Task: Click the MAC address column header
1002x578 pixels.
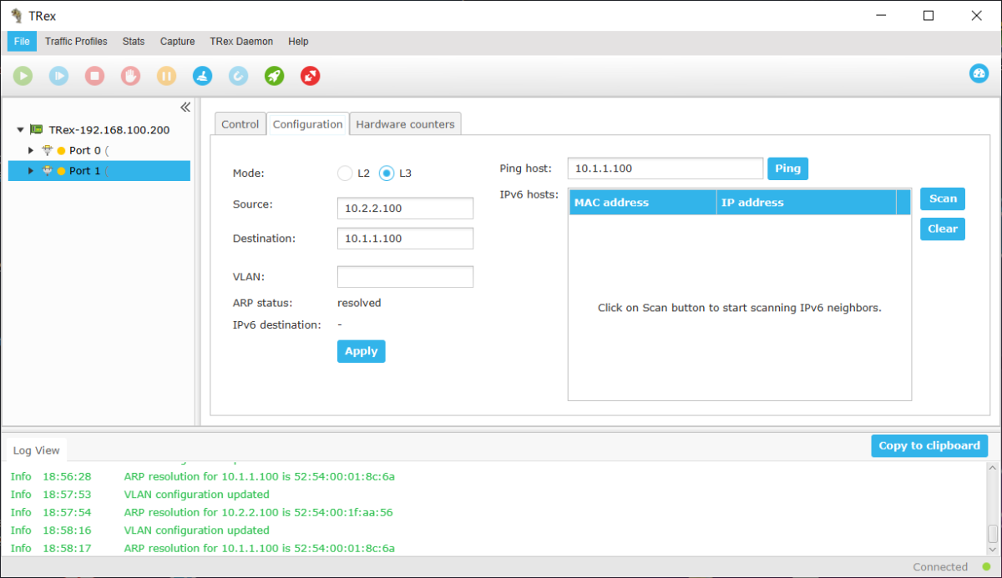Action: coord(643,203)
